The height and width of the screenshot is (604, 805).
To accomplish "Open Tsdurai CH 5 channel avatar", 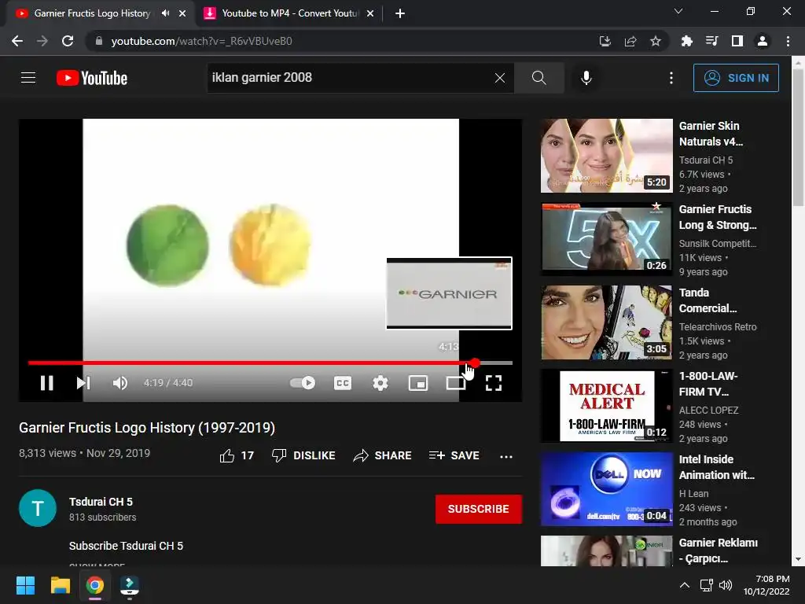I will [x=38, y=508].
